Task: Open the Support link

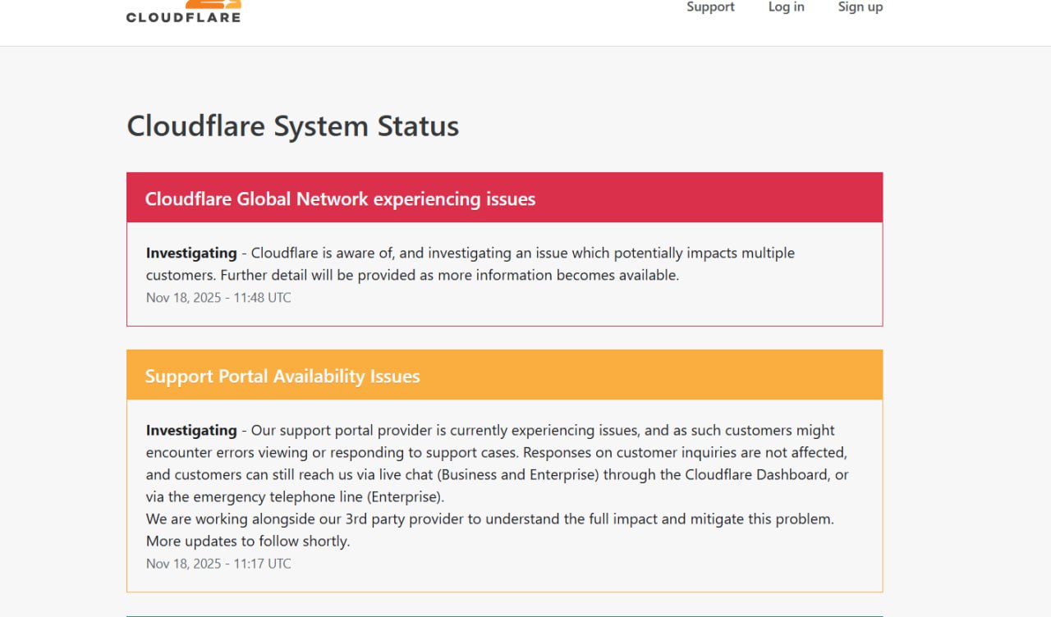Action: pos(710,7)
